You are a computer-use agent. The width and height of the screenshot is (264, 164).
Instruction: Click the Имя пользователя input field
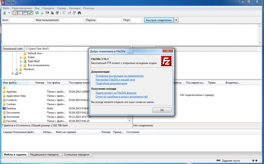[x=72, y=20]
